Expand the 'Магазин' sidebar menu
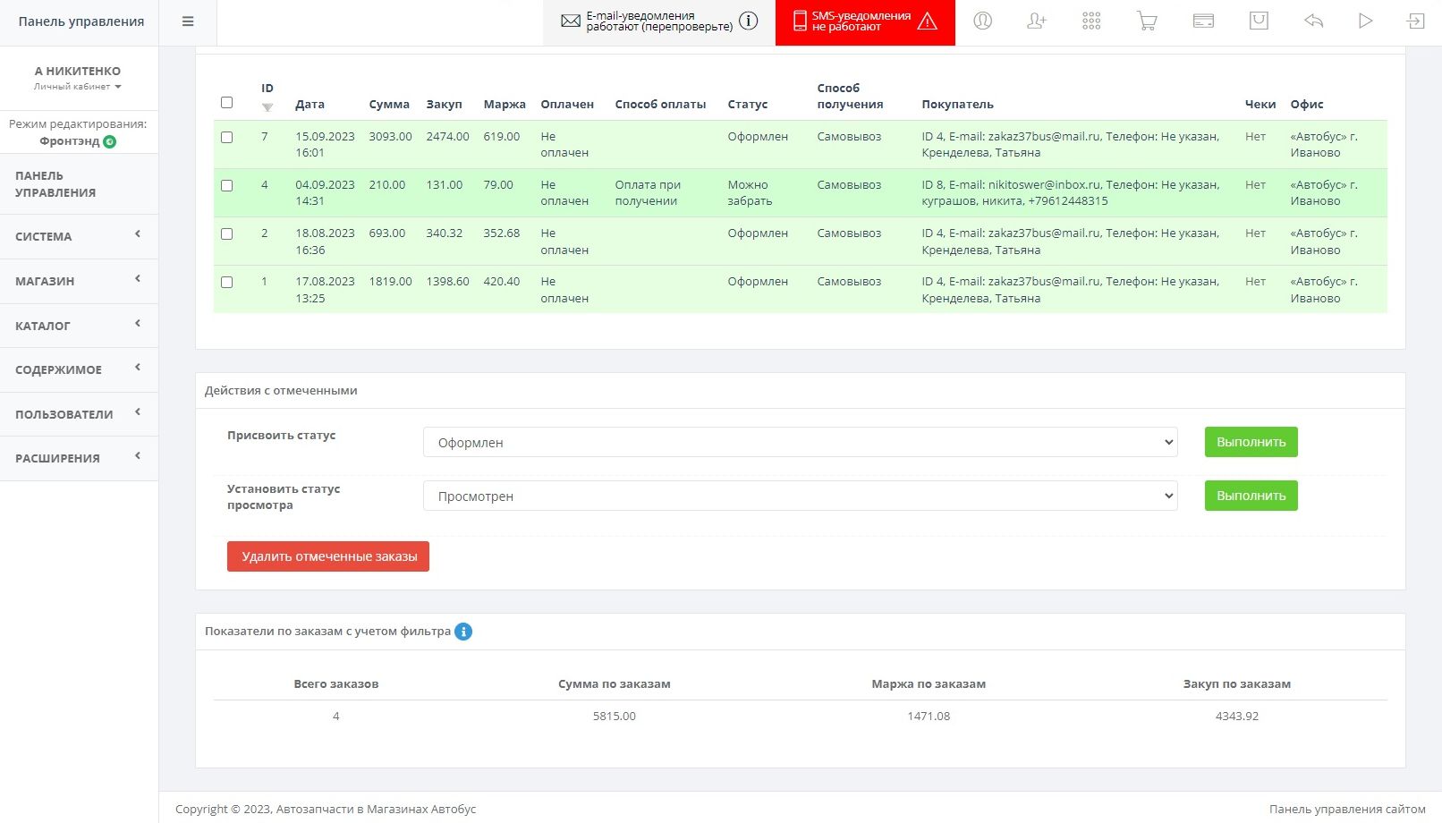1442x823 pixels. [79, 281]
